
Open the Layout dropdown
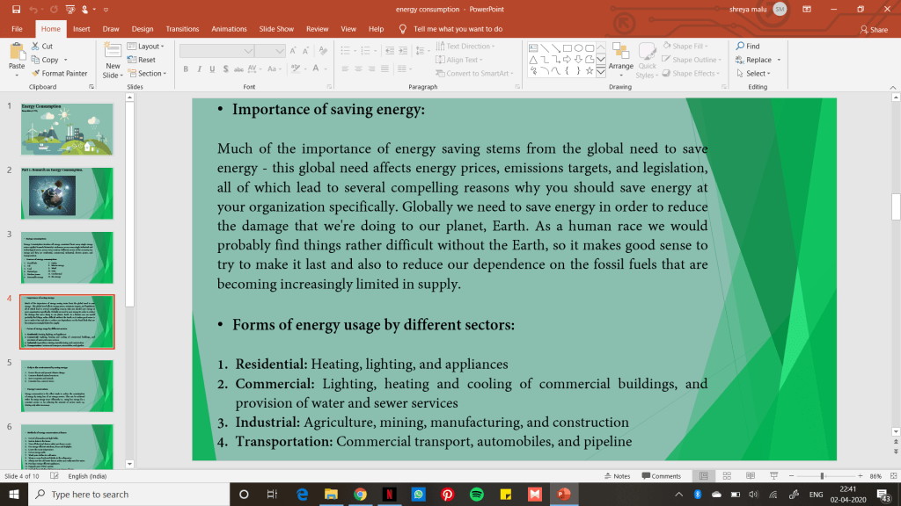pyautogui.click(x=148, y=47)
